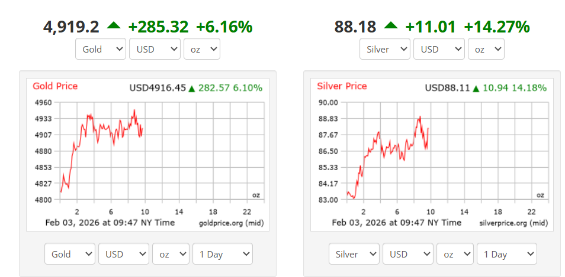565x277 pixels.
Task: Click the green up arrow beside 4,919.2
Action: [x=113, y=26]
